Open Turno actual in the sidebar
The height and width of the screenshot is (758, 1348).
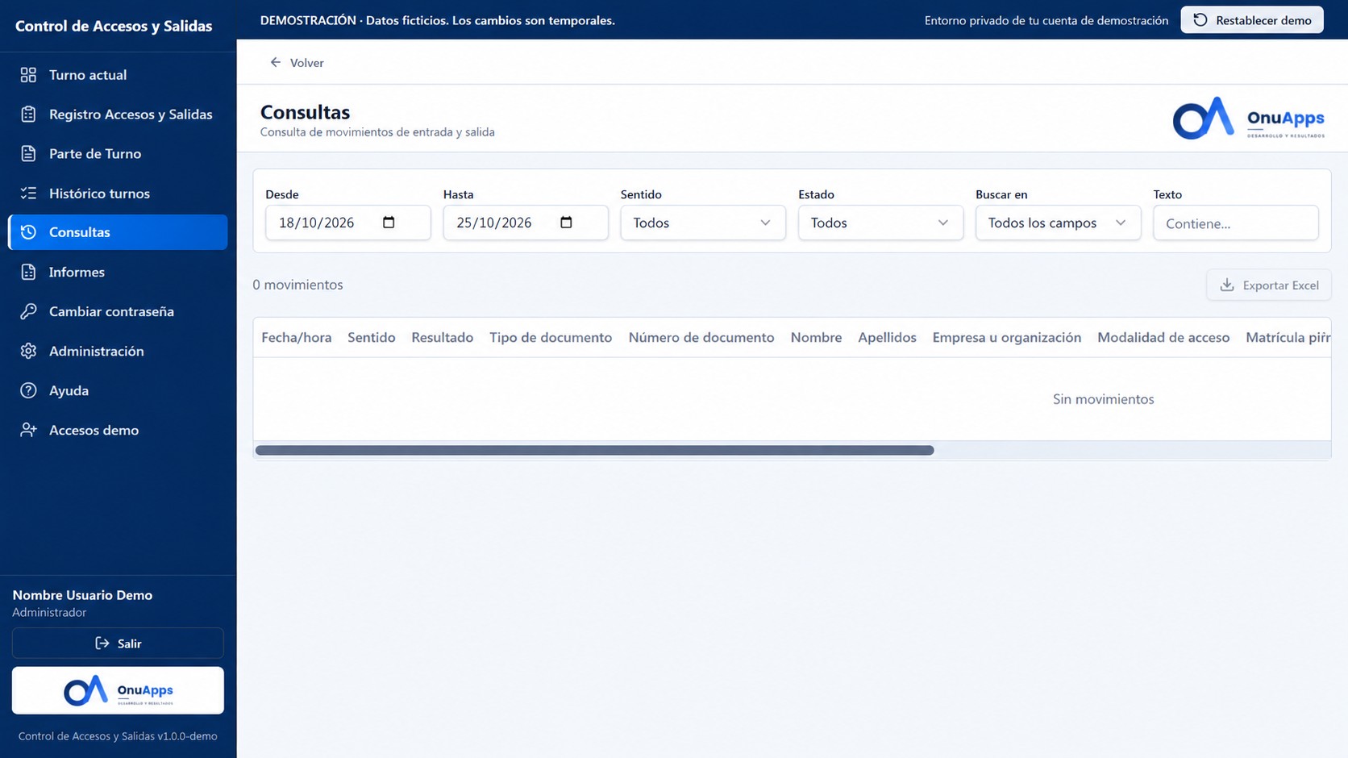tap(118, 75)
